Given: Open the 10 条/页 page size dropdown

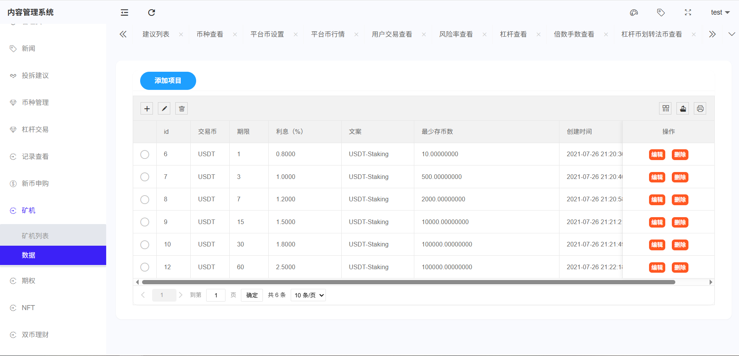Looking at the screenshot, I should tap(308, 295).
